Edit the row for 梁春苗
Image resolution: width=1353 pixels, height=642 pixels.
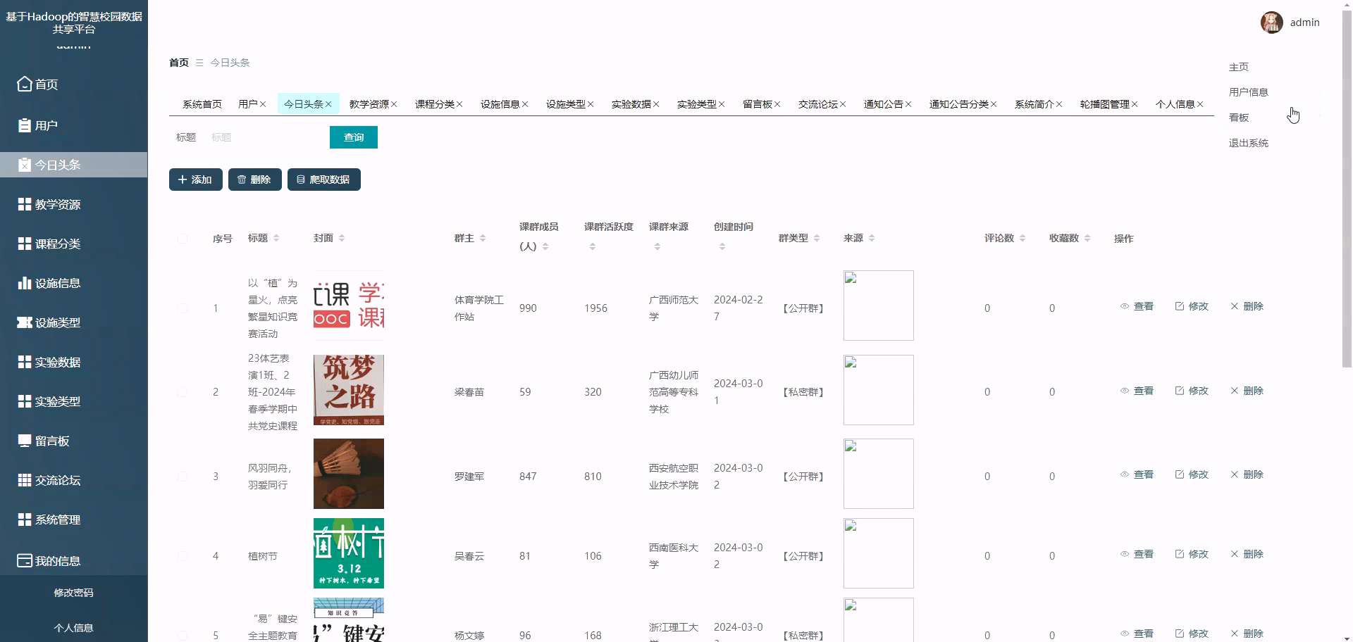point(1192,391)
